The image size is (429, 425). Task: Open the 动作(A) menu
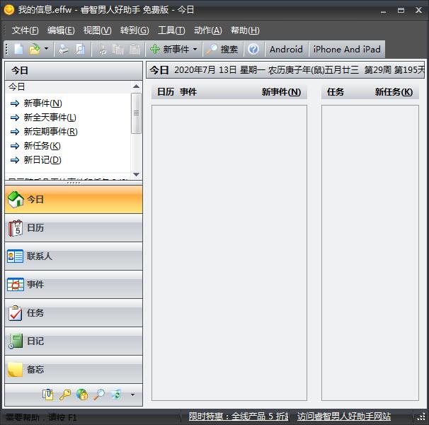(208, 30)
